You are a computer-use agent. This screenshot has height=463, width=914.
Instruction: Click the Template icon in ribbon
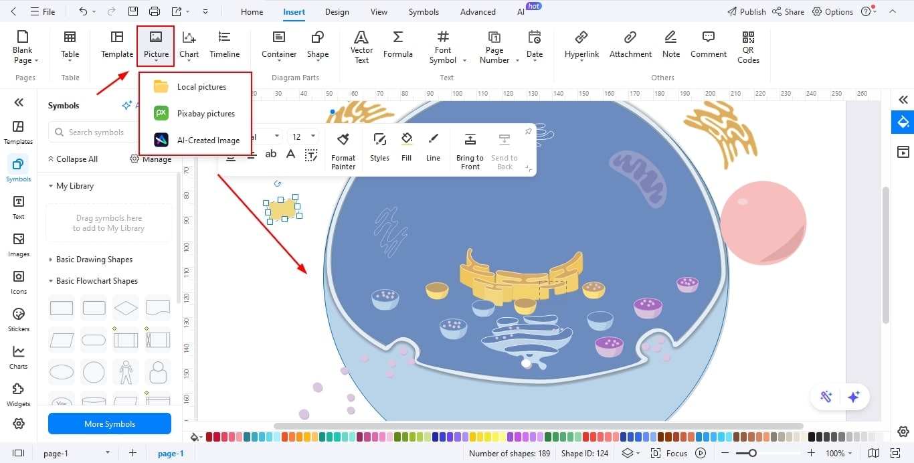(117, 45)
